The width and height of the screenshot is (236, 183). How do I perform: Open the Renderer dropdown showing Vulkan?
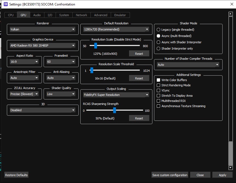click(42, 29)
